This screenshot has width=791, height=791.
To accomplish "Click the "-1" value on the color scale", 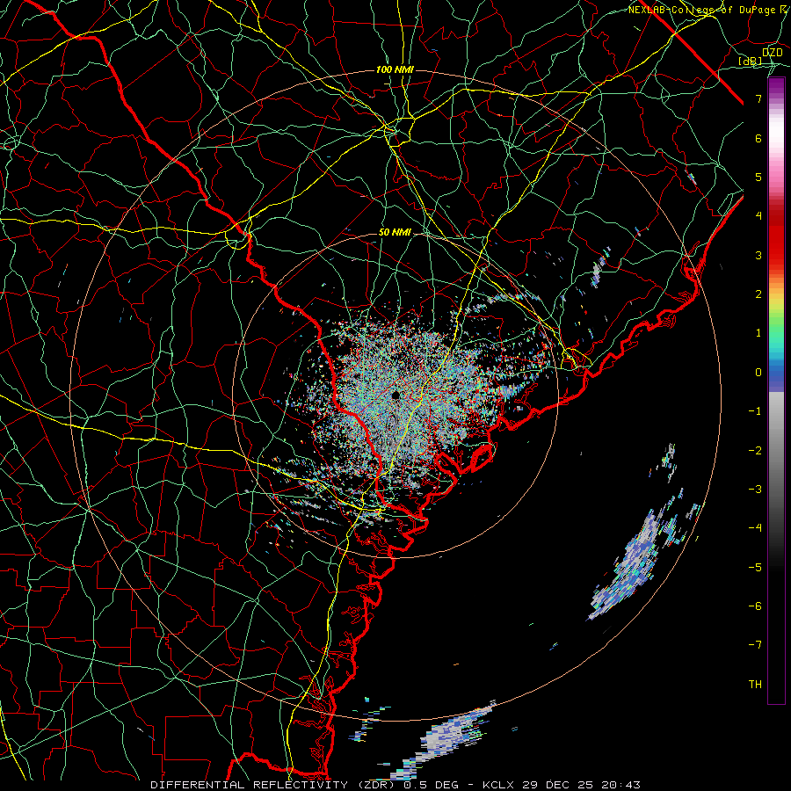I will 755,411.
